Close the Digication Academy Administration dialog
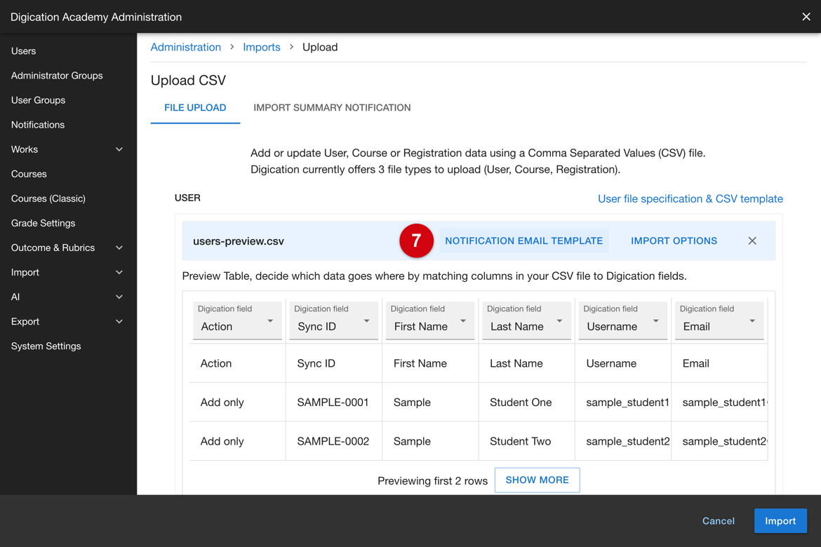821x547 pixels. [806, 17]
